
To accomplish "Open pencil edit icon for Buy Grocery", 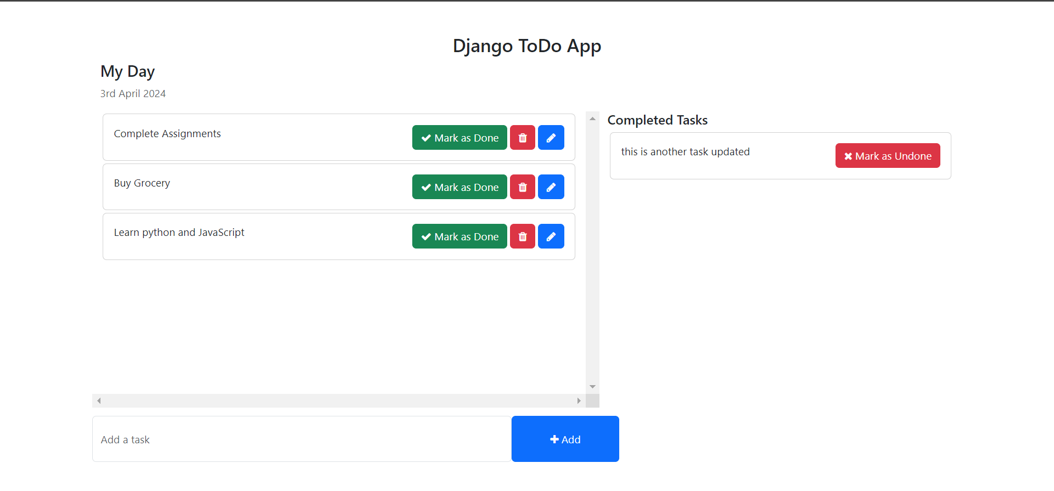I will [x=551, y=187].
